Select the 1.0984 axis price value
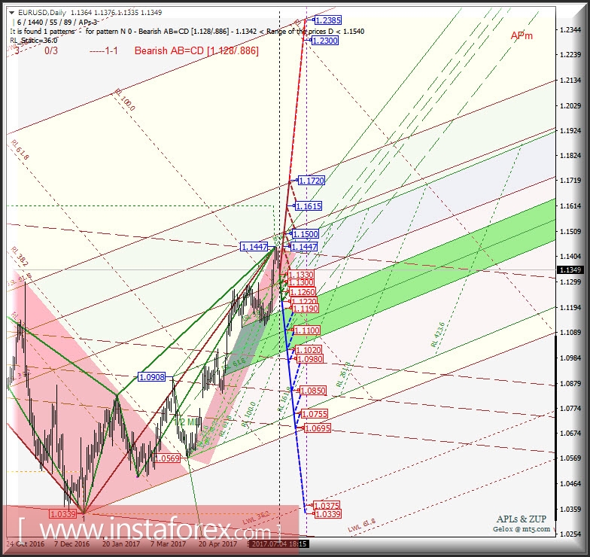590x557 pixels. (x=570, y=358)
